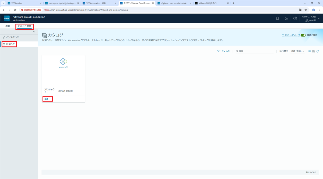Open the 並べ替え sort dropdown
This screenshot has height=179, width=323.
297,51
